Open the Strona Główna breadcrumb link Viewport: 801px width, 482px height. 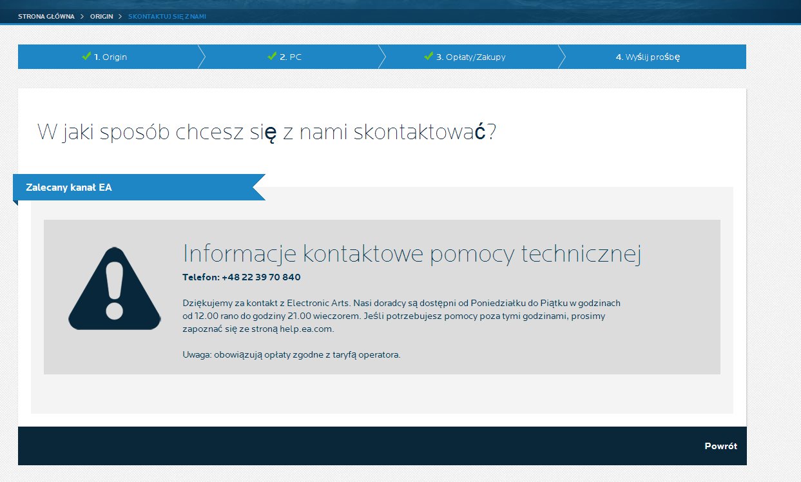tap(46, 16)
